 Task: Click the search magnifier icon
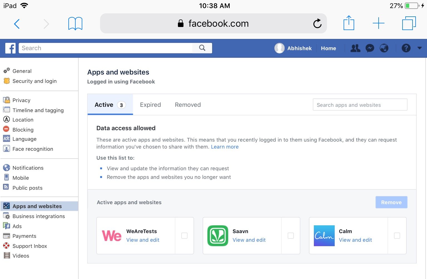pos(202,48)
